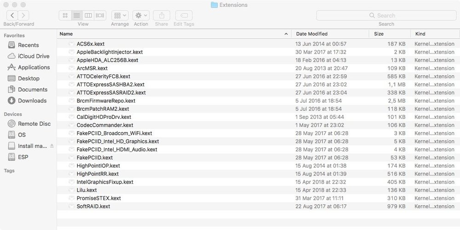The width and height of the screenshot is (460, 230).
Task: Click the 1 Sep 2013 at 05:44 date
Action: 320,117
